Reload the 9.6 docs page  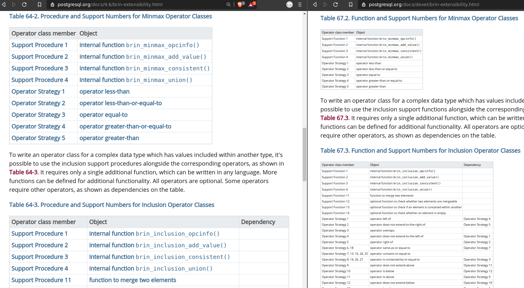click(x=24, y=5)
